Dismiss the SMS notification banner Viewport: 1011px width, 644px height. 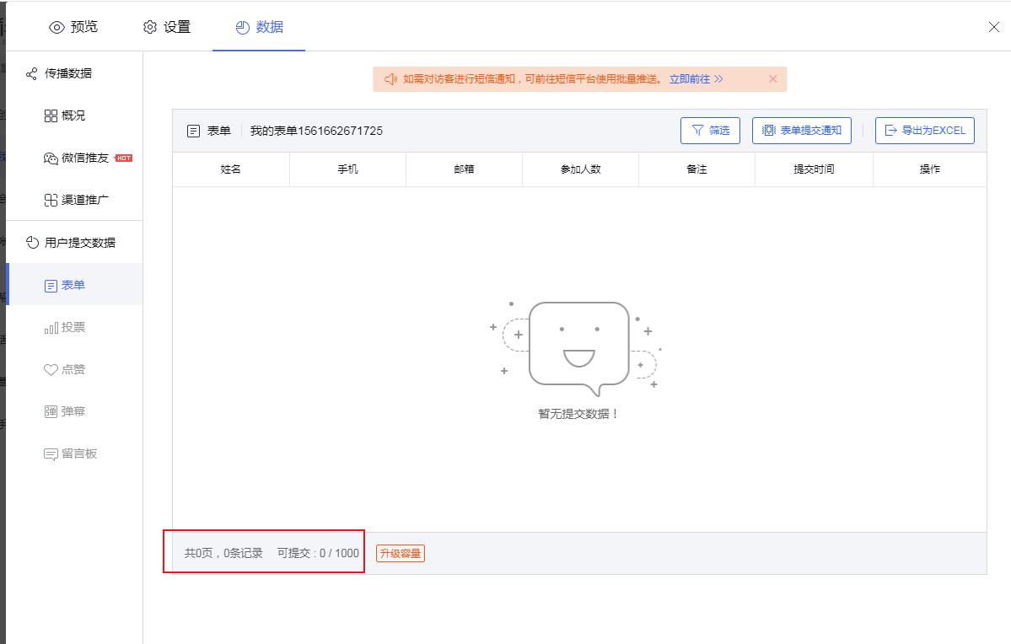click(773, 78)
